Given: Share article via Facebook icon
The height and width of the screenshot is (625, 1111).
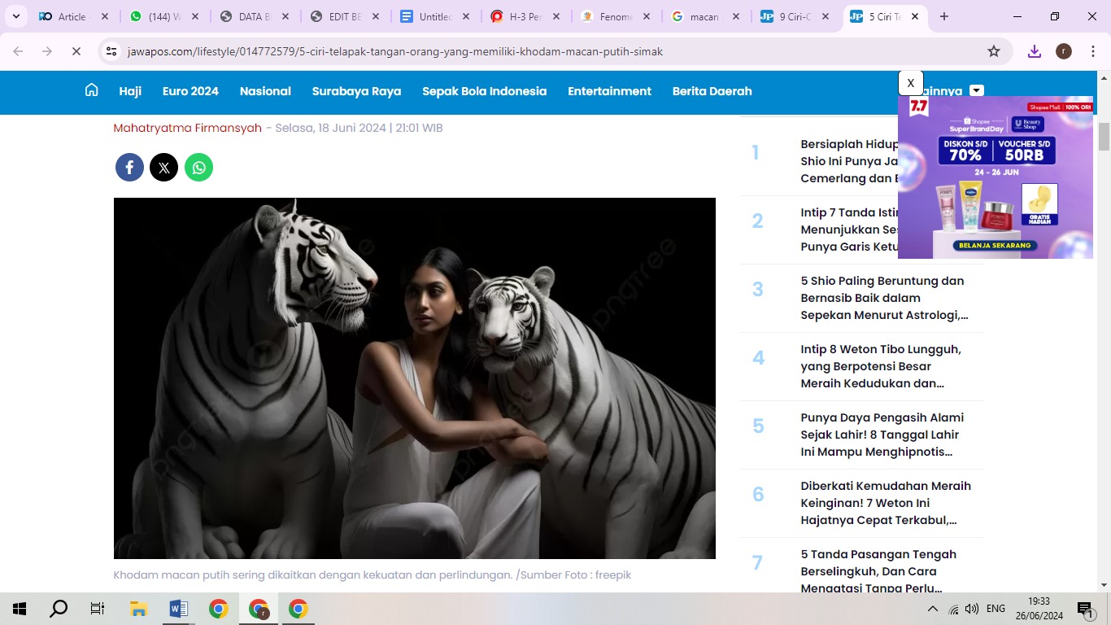Looking at the screenshot, I should pyautogui.click(x=129, y=168).
